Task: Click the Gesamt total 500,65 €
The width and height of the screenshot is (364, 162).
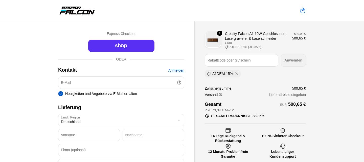Action: point(297,104)
